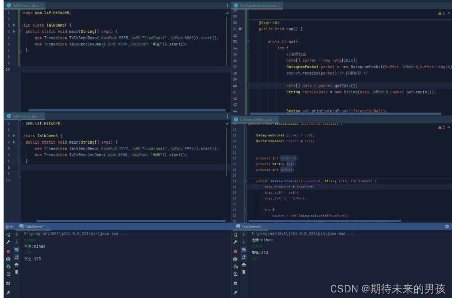The width and height of the screenshot is (452, 298).
Task: Open warnings indicator in TalkReceiveDemo editor
Action: tap(441, 13)
